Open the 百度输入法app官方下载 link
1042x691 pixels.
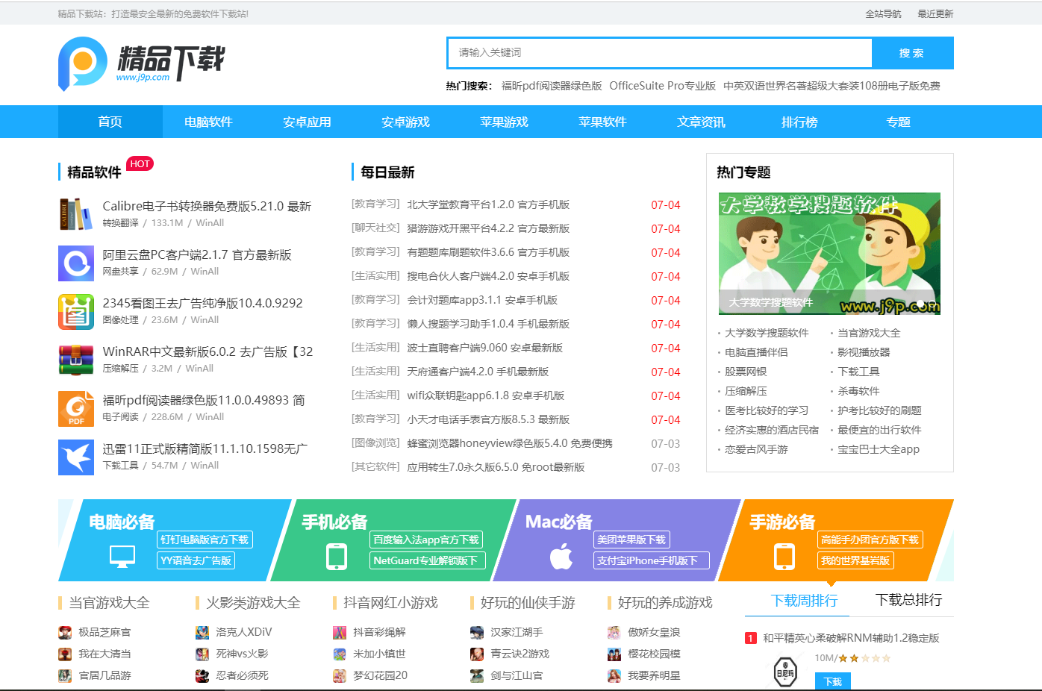[426, 540]
